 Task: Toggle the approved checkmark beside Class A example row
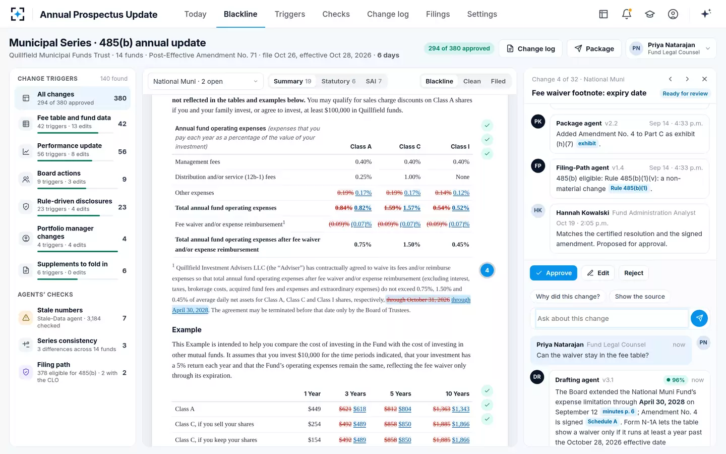487,405
